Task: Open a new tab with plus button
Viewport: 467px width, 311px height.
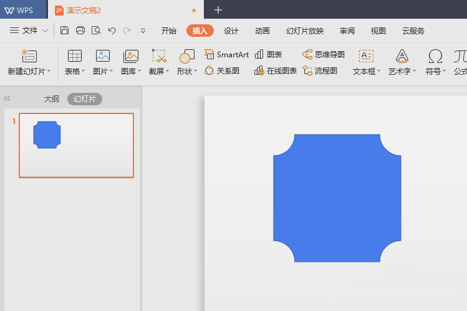Action: [218, 10]
